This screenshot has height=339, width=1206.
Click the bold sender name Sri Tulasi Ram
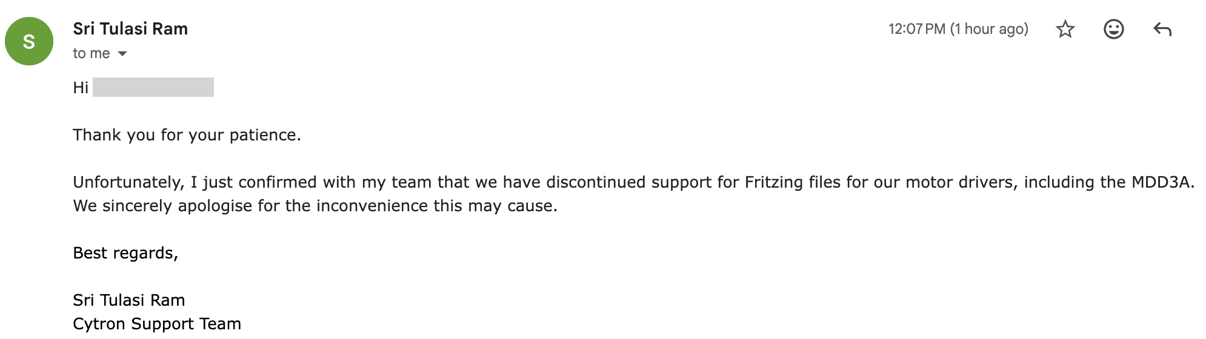[130, 28]
